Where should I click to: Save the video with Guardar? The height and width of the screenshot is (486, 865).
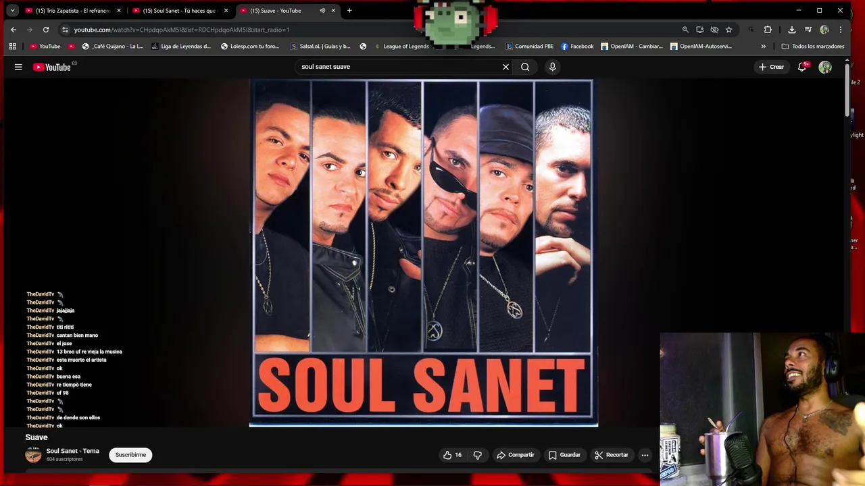564,455
